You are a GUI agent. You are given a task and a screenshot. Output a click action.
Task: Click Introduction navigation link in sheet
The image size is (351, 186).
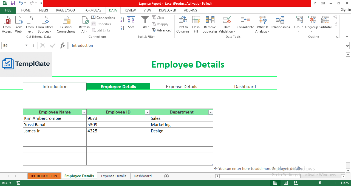point(55,86)
